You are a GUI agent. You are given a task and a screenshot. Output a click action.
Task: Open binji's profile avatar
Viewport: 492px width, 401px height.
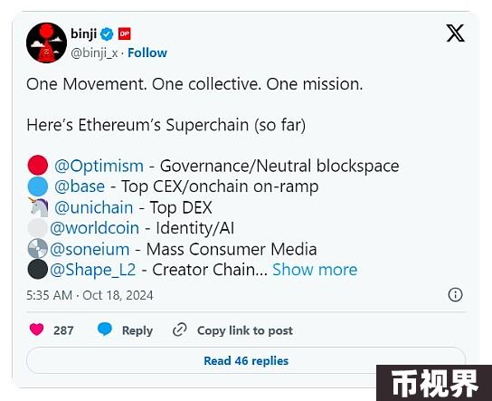click(x=46, y=43)
